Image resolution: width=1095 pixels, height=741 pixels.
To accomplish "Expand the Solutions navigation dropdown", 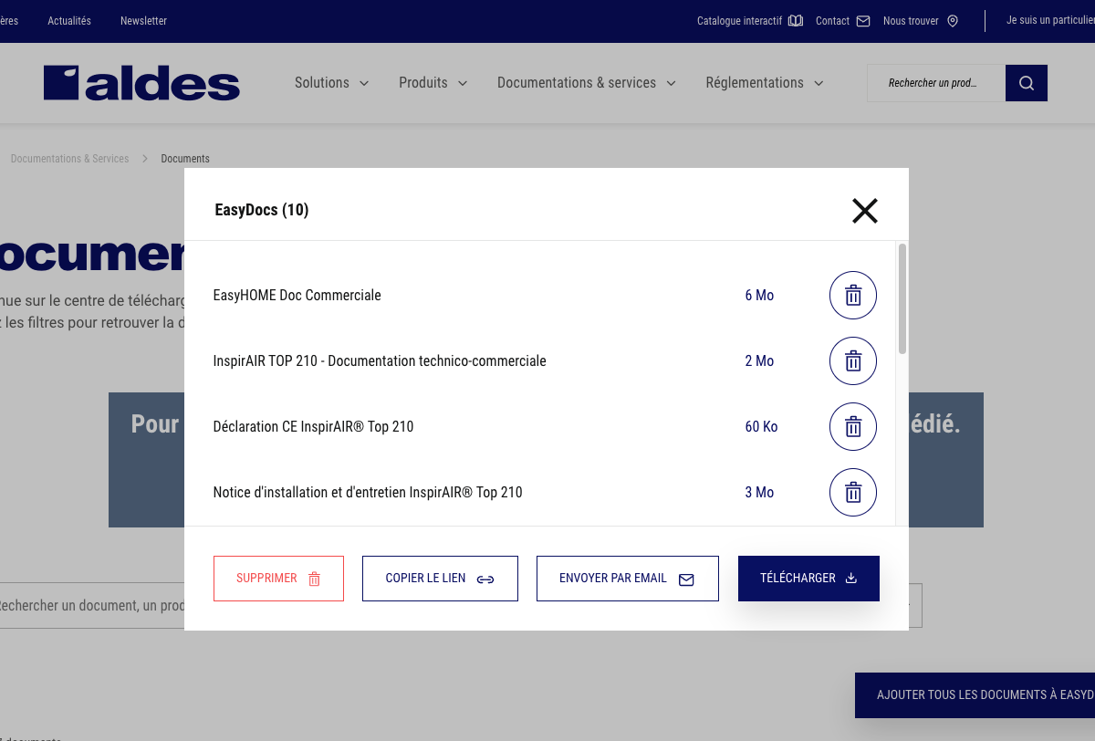I will [x=331, y=82].
